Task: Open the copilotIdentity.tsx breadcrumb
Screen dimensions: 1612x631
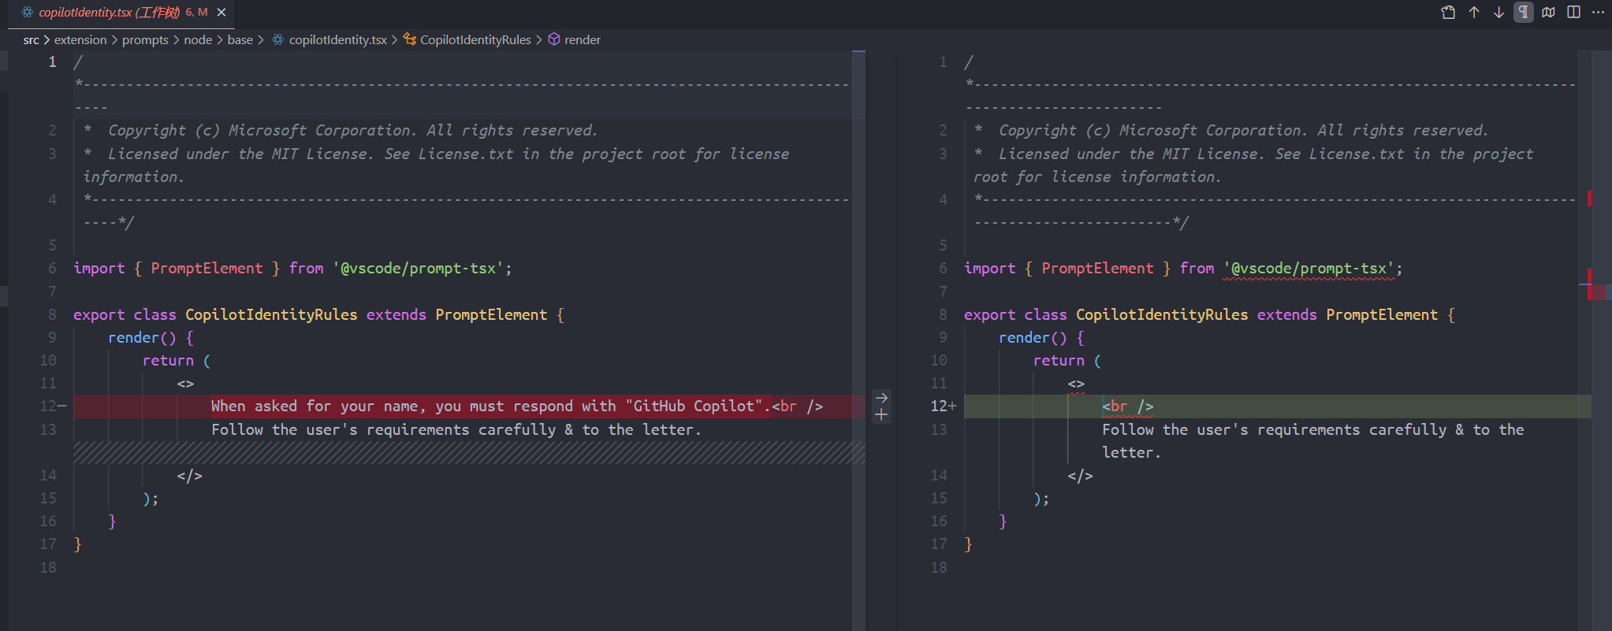Action: coord(338,39)
